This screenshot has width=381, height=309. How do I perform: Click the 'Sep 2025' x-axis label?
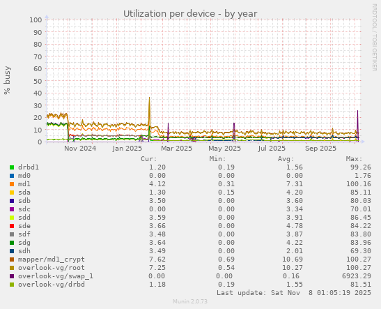(320, 148)
